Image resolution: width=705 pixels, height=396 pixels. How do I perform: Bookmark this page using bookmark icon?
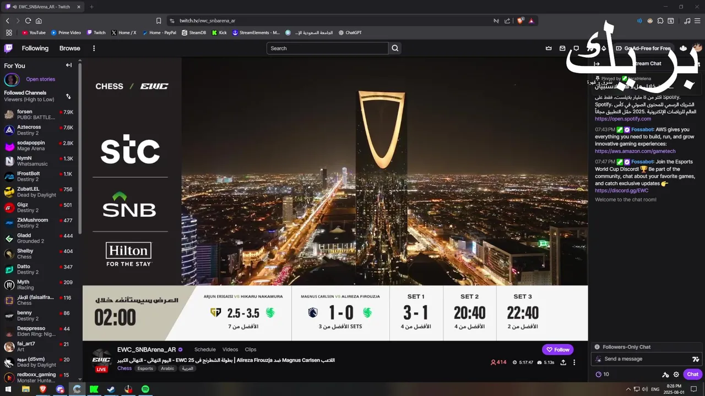pyautogui.click(x=159, y=21)
